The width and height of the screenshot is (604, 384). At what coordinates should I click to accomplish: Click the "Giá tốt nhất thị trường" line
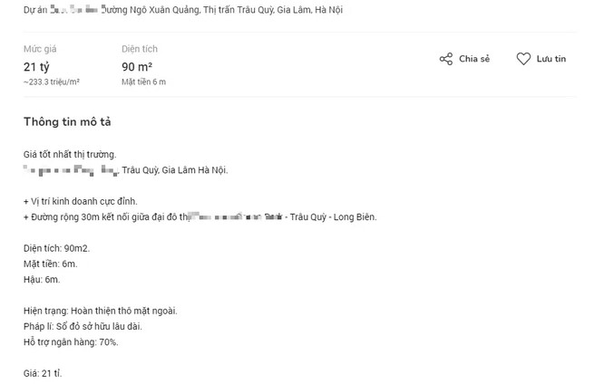(70, 155)
